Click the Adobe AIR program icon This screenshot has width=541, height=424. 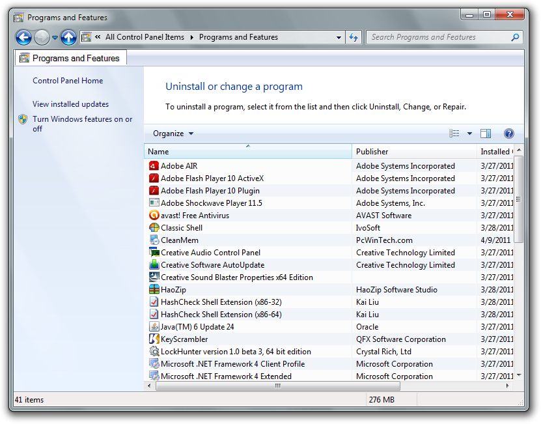154,165
